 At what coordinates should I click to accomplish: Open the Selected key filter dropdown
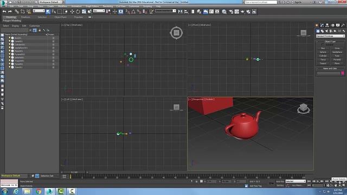(x=295, y=181)
